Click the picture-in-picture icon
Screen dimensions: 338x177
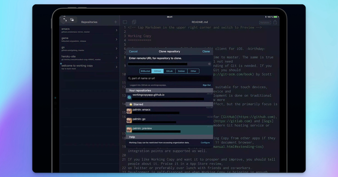pyautogui.click(x=72, y=20)
